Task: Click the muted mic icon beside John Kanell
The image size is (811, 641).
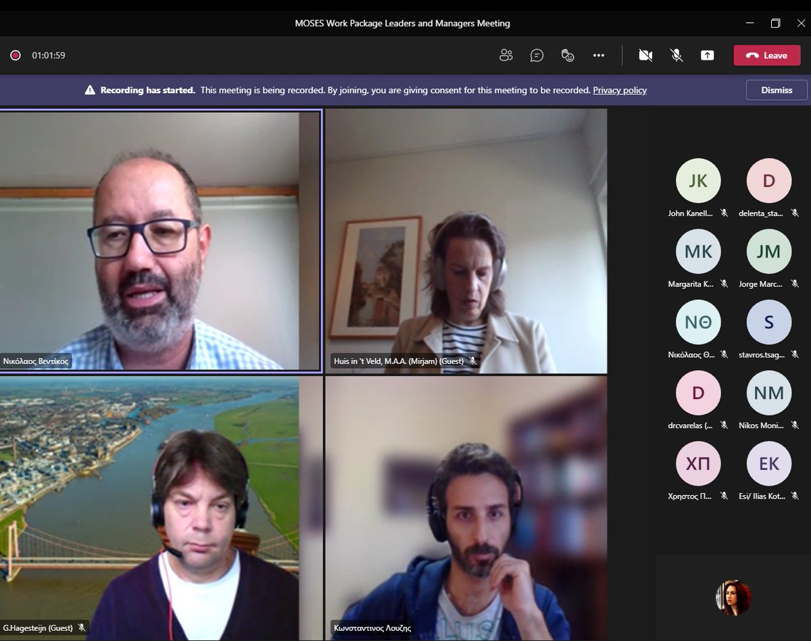Action: click(x=724, y=213)
